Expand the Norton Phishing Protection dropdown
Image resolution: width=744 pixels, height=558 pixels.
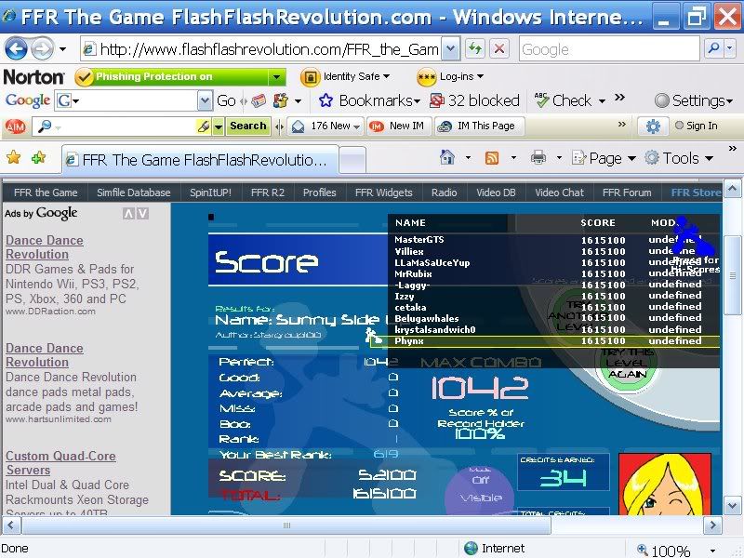tap(277, 77)
